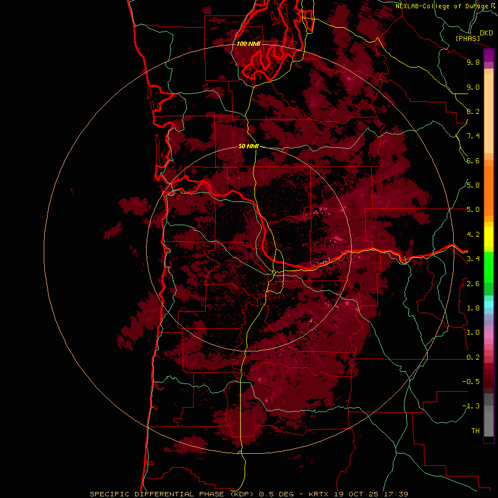Image resolution: width=498 pixels, height=498 pixels.
Task: Click the 9.0 value on the legend
Action: (x=473, y=87)
